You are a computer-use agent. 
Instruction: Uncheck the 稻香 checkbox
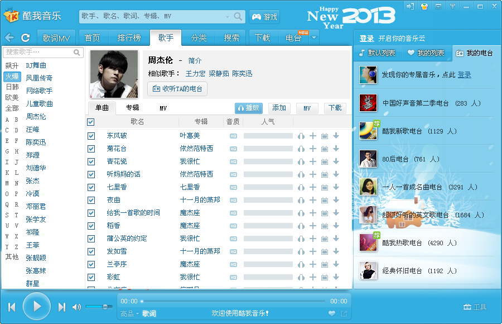pyautogui.click(x=91, y=226)
